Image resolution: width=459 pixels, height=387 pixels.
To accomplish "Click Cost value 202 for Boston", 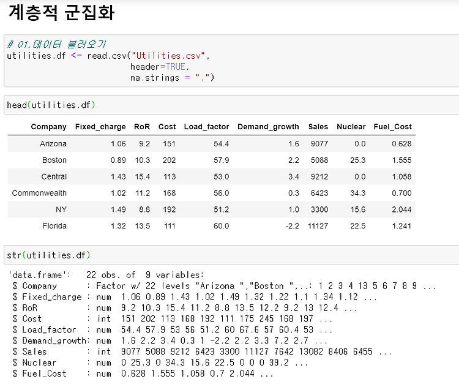I will point(169,160).
